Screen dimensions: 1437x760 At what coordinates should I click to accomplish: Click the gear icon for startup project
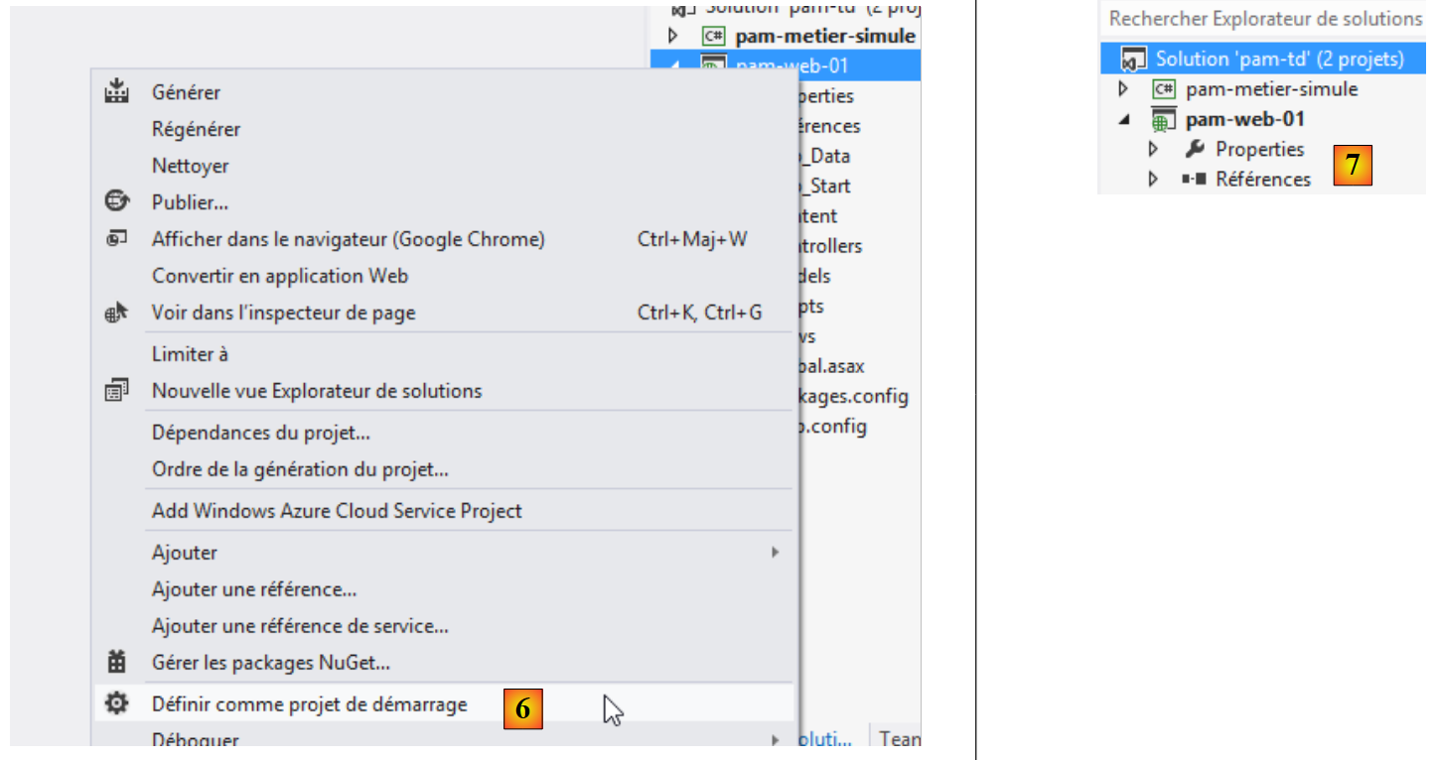(x=117, y=704)
